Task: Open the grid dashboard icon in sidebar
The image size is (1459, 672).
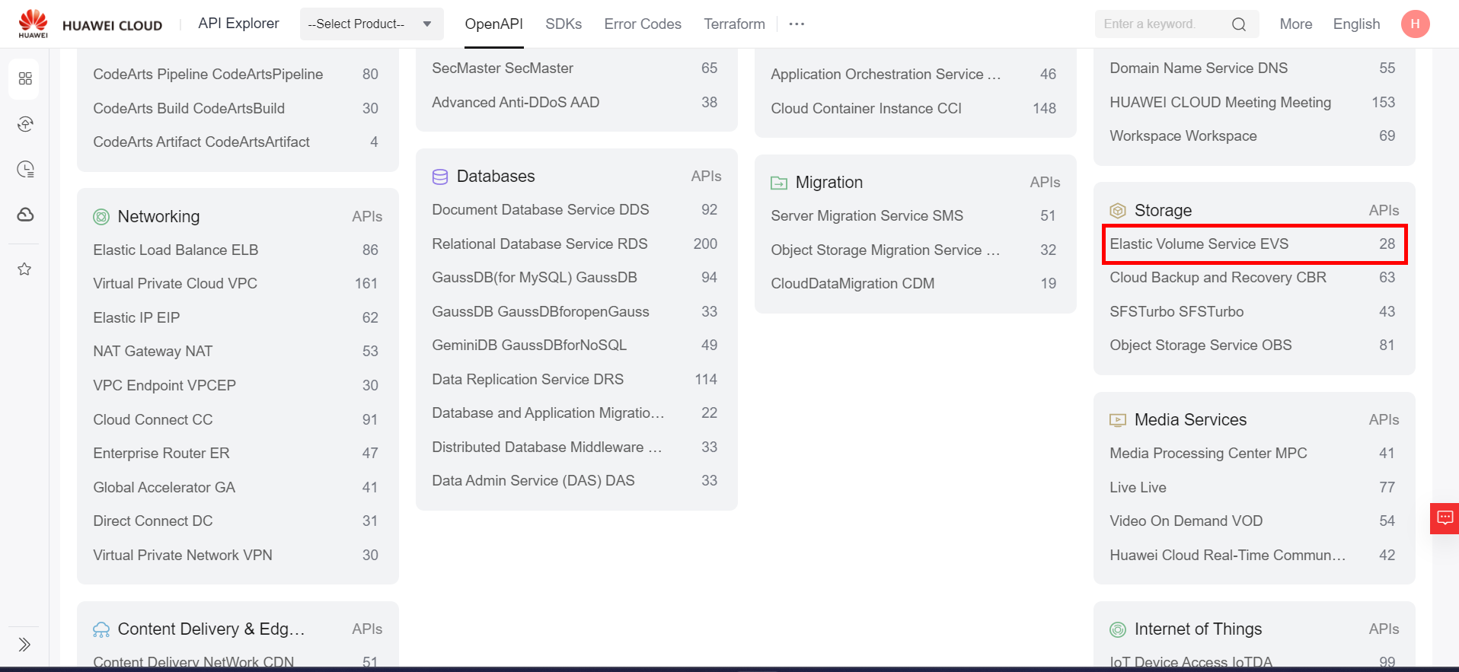Action: click(25, 78)
